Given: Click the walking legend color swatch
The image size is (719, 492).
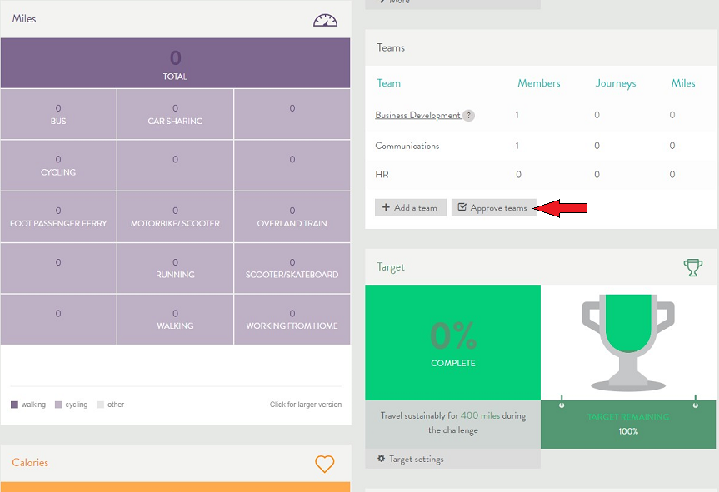Looking at the screenshot, I should click(14, 405).
